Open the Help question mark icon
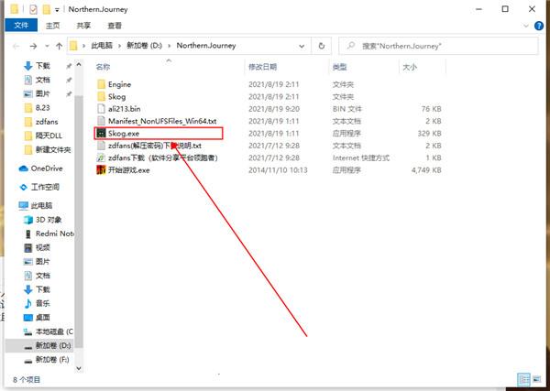The image size is (550, 391). click(539, 26)
